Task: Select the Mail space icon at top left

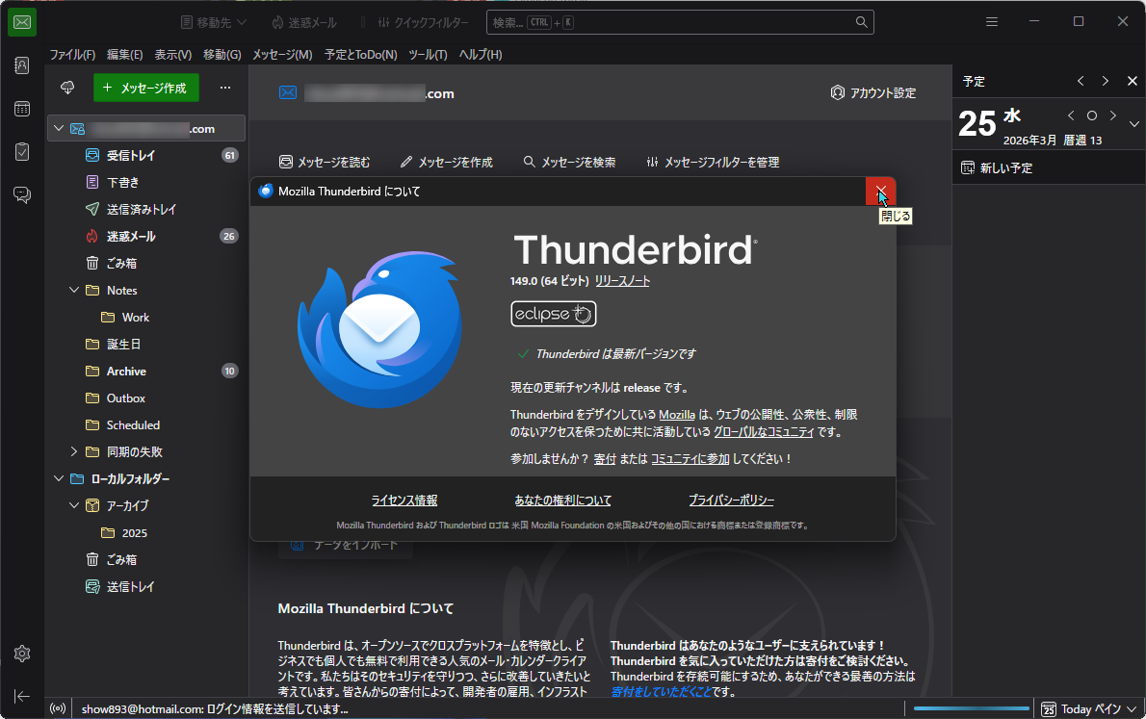Action: tap(21, 21)
